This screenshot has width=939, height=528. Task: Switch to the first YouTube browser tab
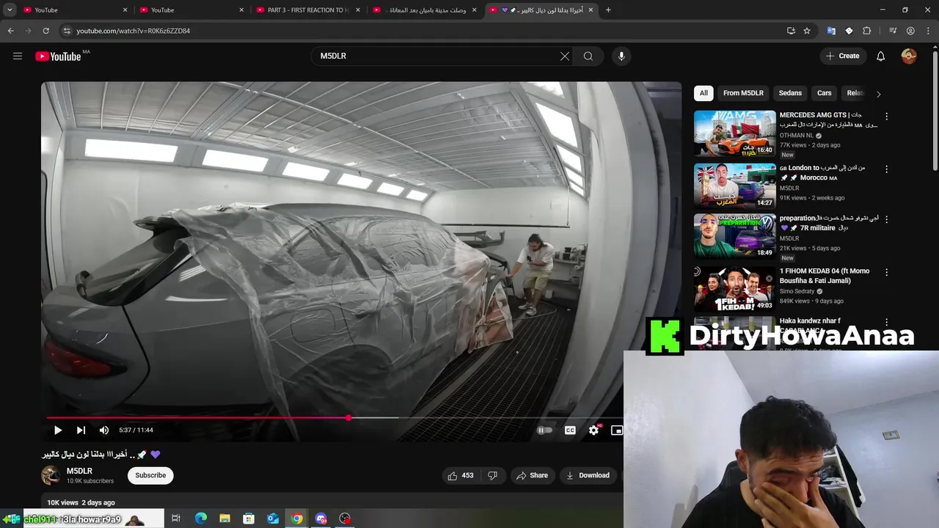pyautogui.click(x=73, y=10)
